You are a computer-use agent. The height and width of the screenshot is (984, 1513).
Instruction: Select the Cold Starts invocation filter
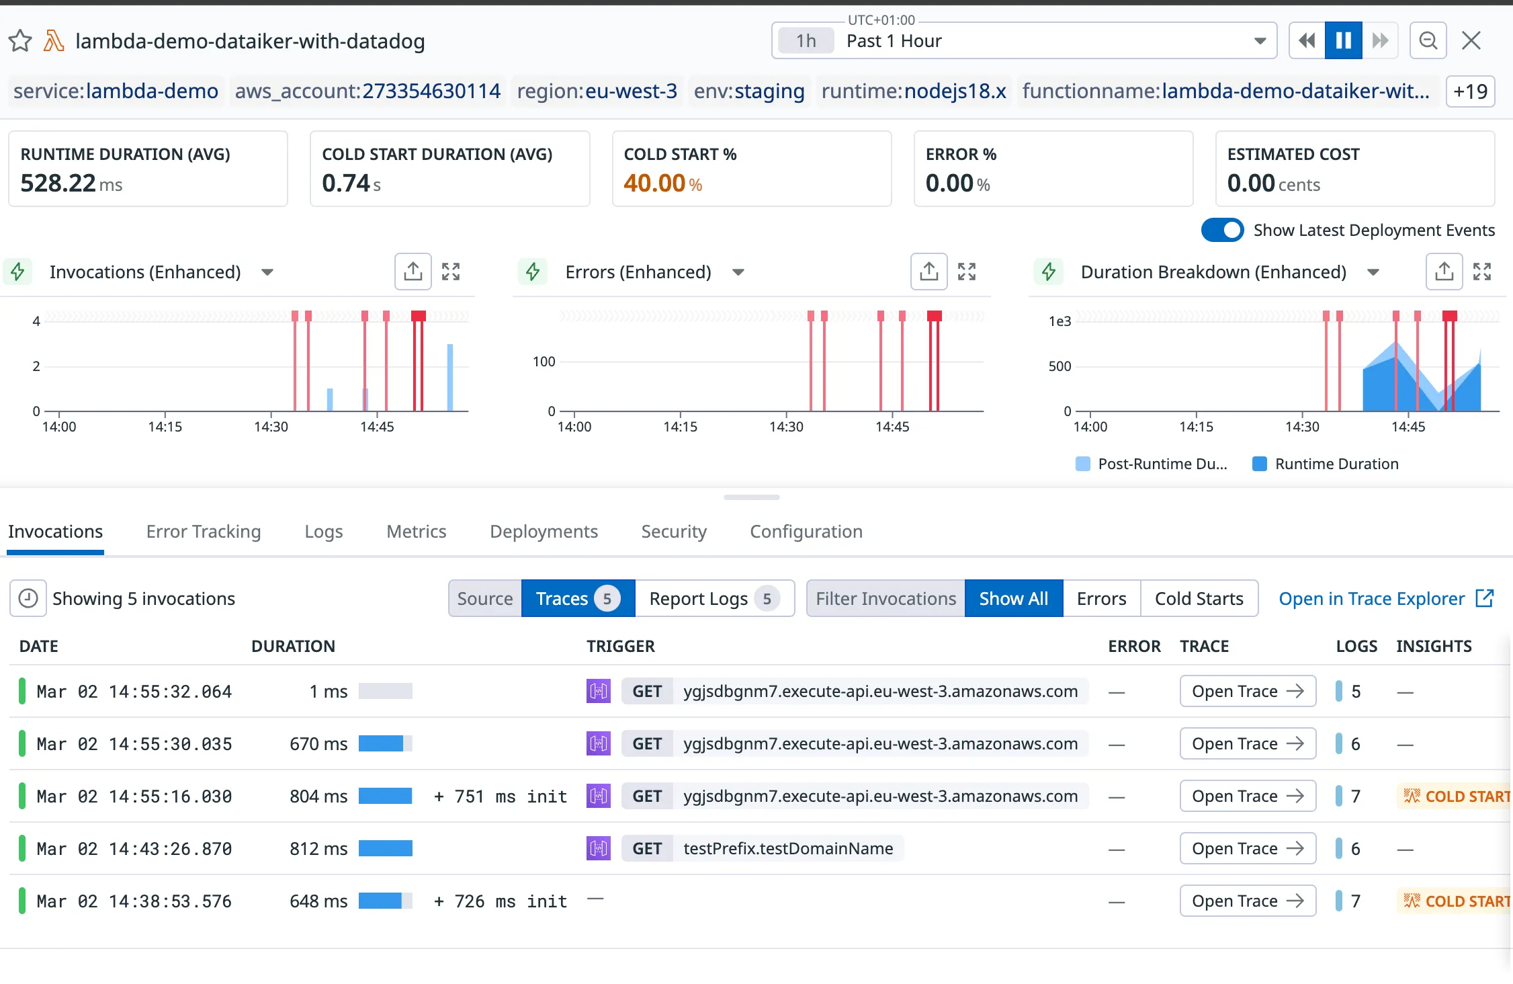[1199, 598]
